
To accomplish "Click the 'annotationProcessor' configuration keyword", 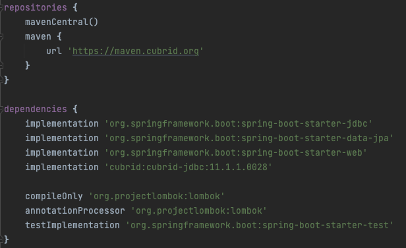I will tap(75, 210).
